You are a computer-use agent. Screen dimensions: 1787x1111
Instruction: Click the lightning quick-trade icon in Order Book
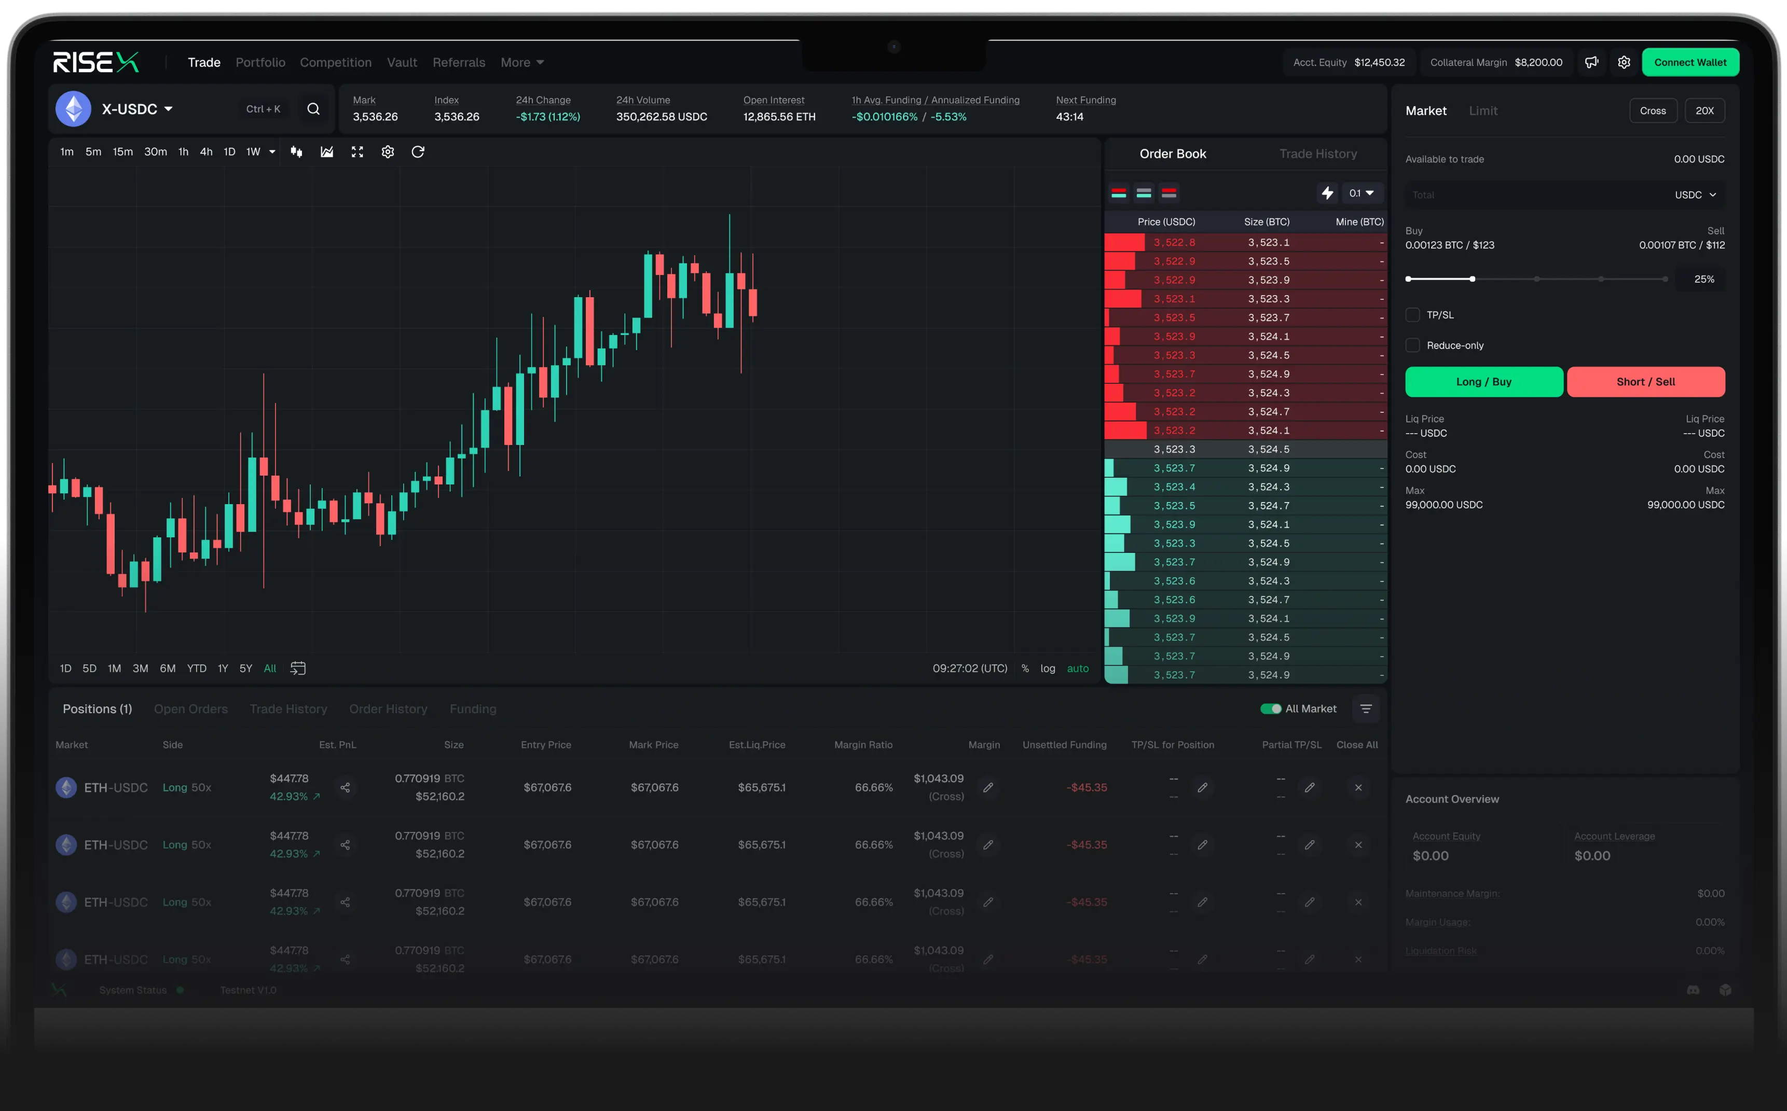tap(1328, 193)
